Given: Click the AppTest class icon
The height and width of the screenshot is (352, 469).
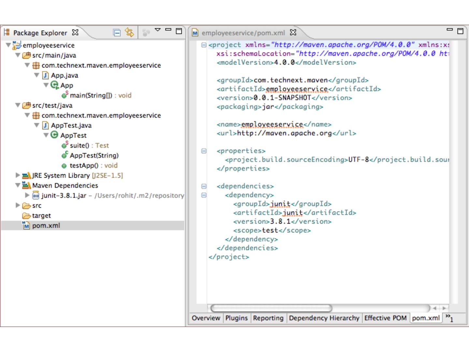Looking at the screenshot, I should [54, 135].
